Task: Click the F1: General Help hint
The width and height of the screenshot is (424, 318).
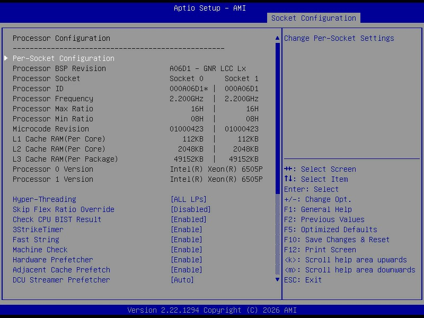Action: coord(318,209)
